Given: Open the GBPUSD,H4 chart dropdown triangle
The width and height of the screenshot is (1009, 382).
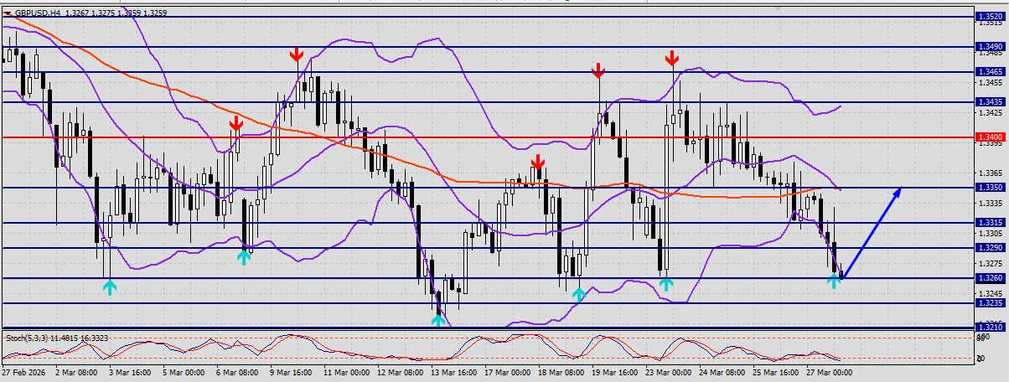Looking at the screenshot, I should [8, 14].
